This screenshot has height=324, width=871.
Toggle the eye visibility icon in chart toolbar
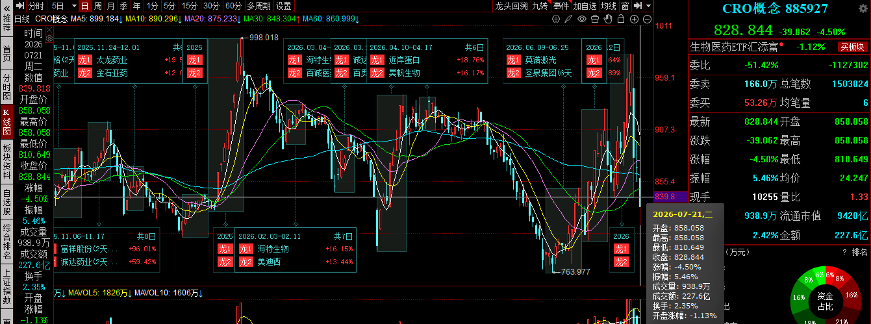click(582, 19)
